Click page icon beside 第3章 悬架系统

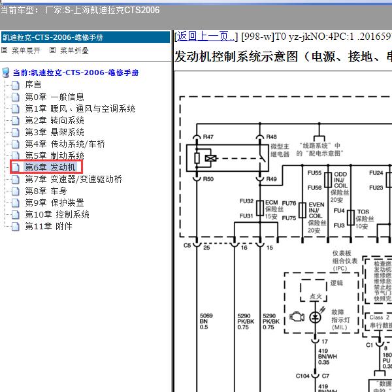click(x=16, y=133)
